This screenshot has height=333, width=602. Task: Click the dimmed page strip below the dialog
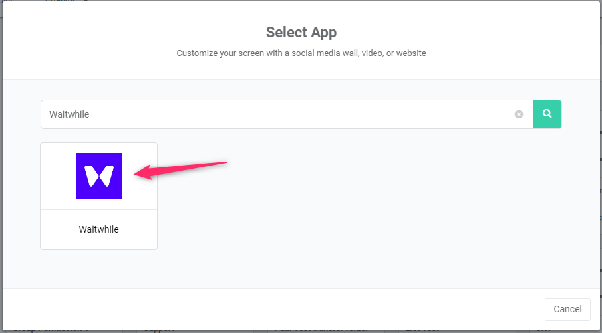[x=301, y=331]
